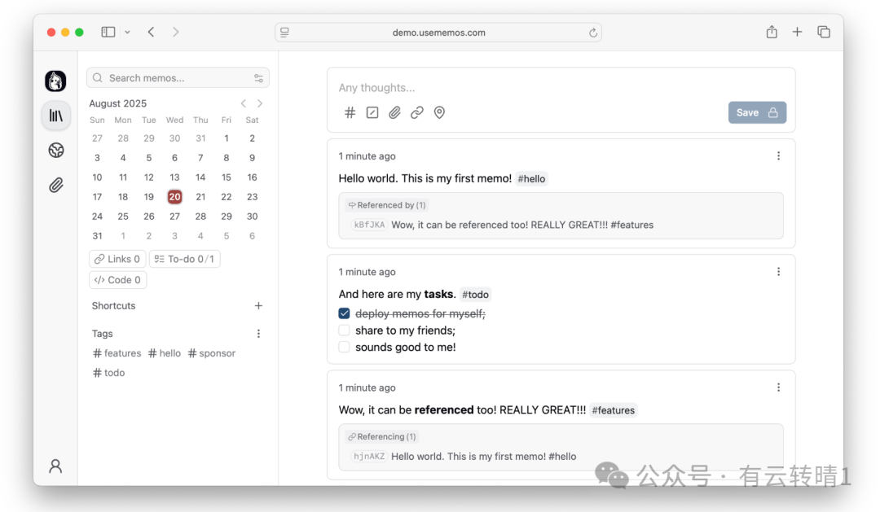This screenshot has height=512, width=880.
Task: Click the address bar demo.usememos.com
Action: pos(438,33)
